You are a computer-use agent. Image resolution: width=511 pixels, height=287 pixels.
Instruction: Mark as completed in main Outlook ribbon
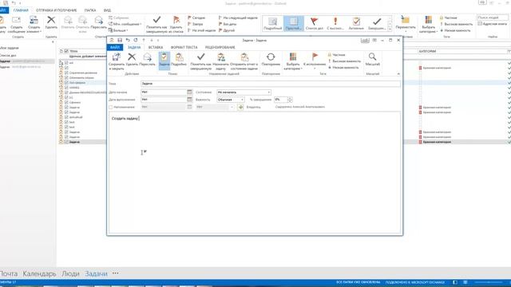click(156, 25)
